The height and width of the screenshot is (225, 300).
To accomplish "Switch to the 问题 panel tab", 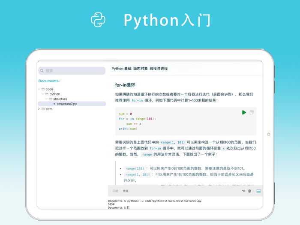I will [115, 191].
